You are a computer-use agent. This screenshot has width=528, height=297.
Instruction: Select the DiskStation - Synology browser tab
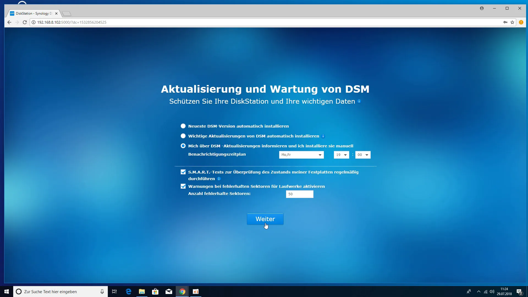point(34,13)
